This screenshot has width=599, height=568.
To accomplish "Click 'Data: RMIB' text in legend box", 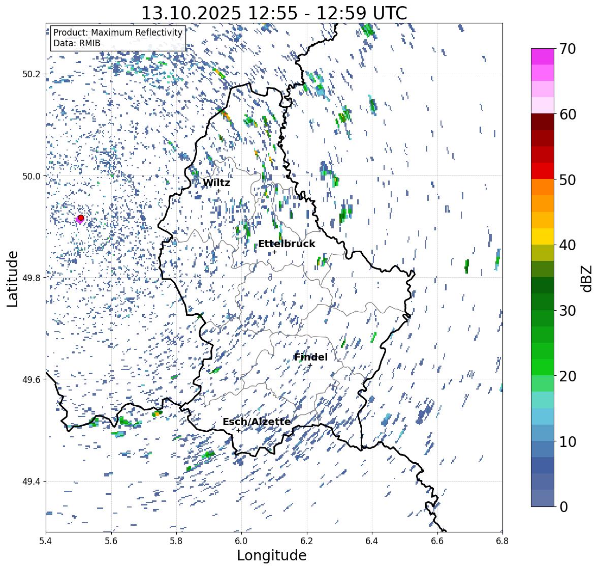I will click(x=77, y=43).
